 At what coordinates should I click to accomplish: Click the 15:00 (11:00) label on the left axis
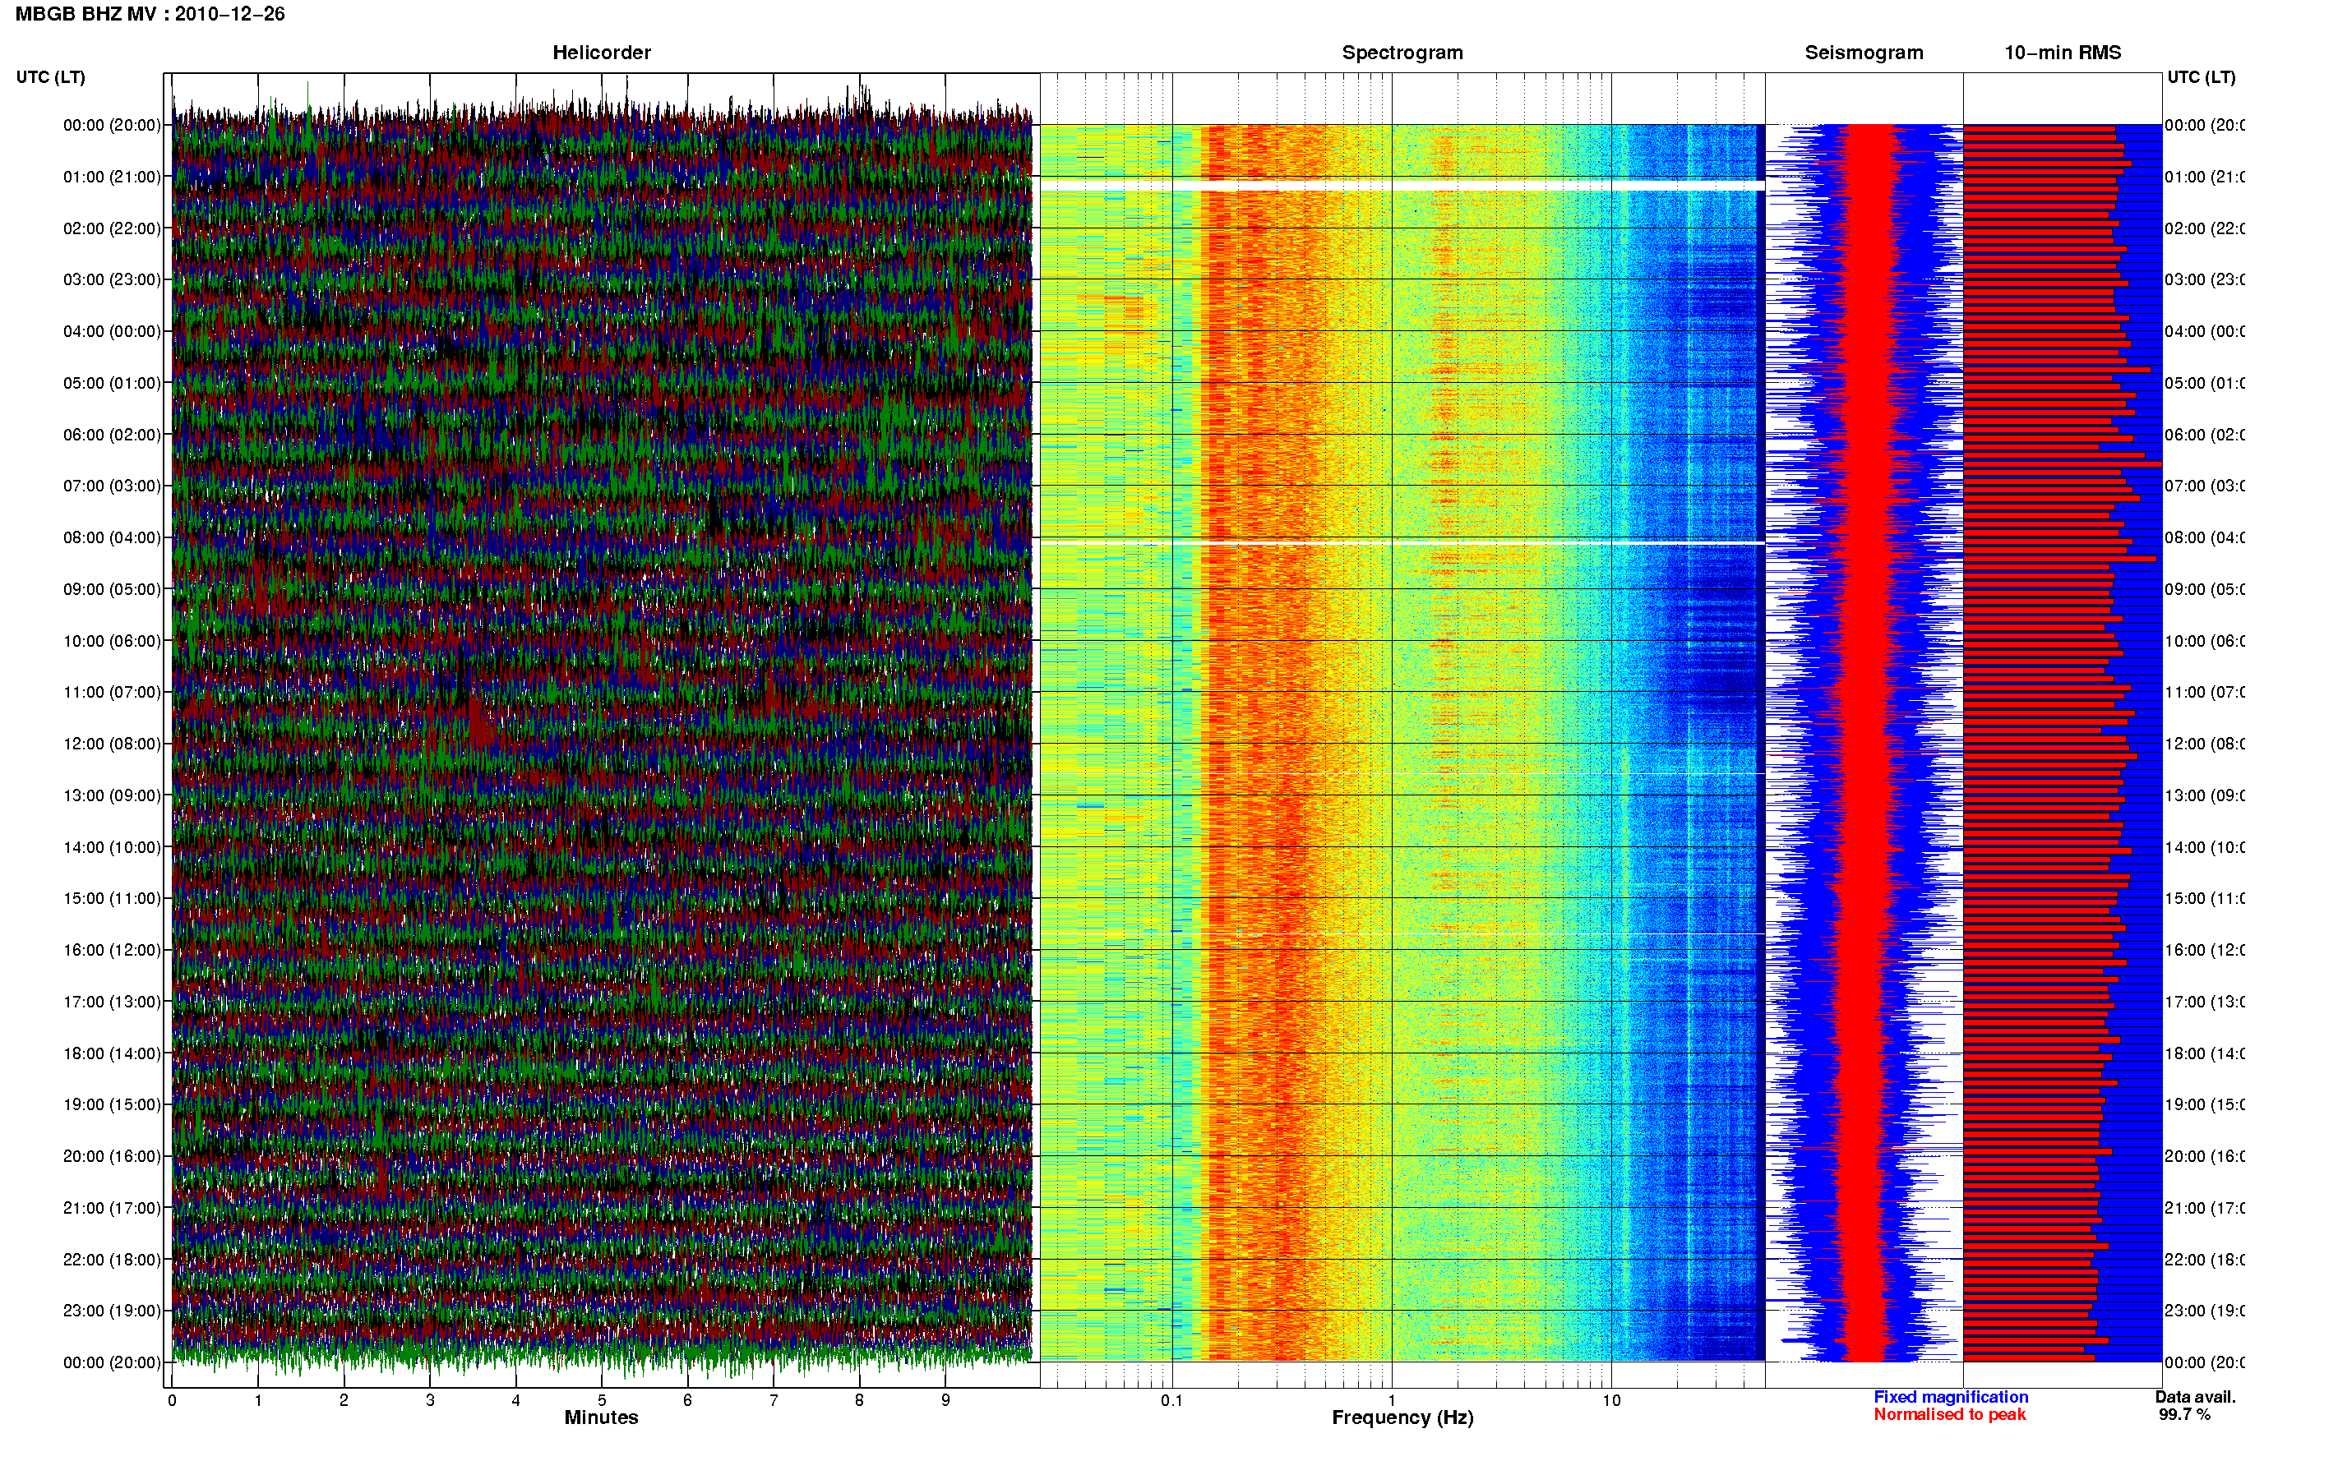tap(112, 897)
